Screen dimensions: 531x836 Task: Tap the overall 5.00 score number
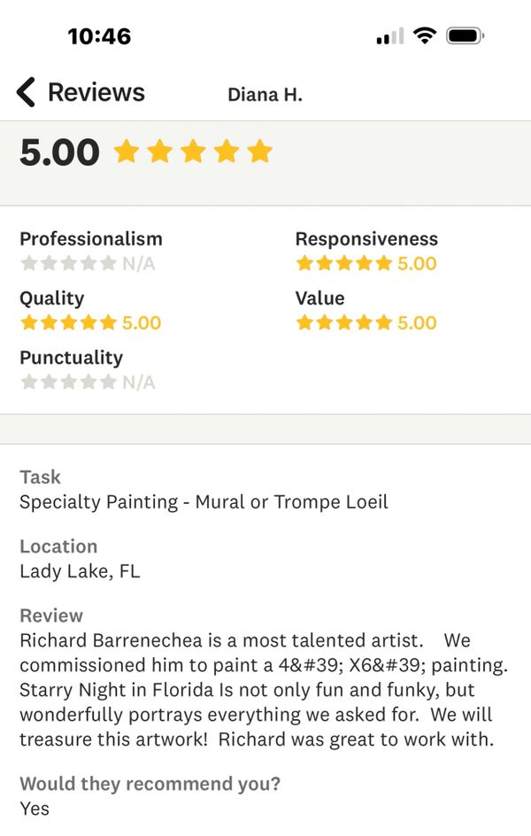click(59, 152)
